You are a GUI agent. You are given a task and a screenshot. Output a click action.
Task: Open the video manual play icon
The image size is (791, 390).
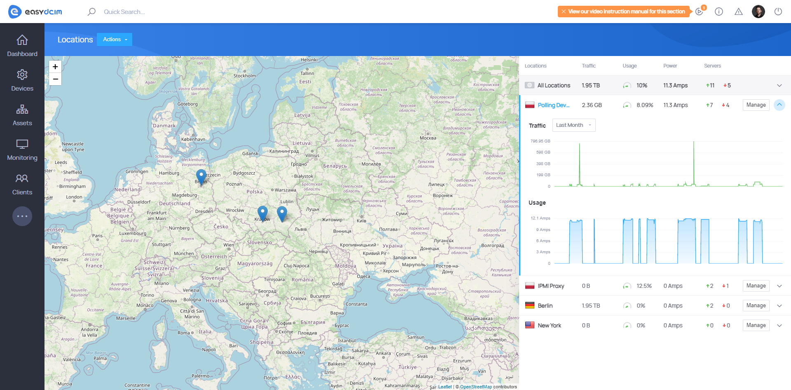(x=699, y=12)
